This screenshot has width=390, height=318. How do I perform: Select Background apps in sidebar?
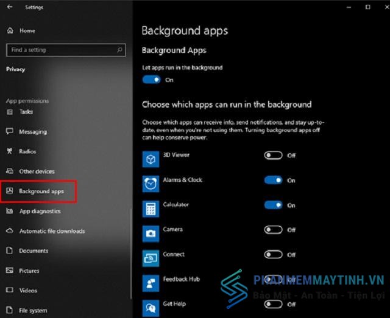pyautogui.click(x=38, y=191)
